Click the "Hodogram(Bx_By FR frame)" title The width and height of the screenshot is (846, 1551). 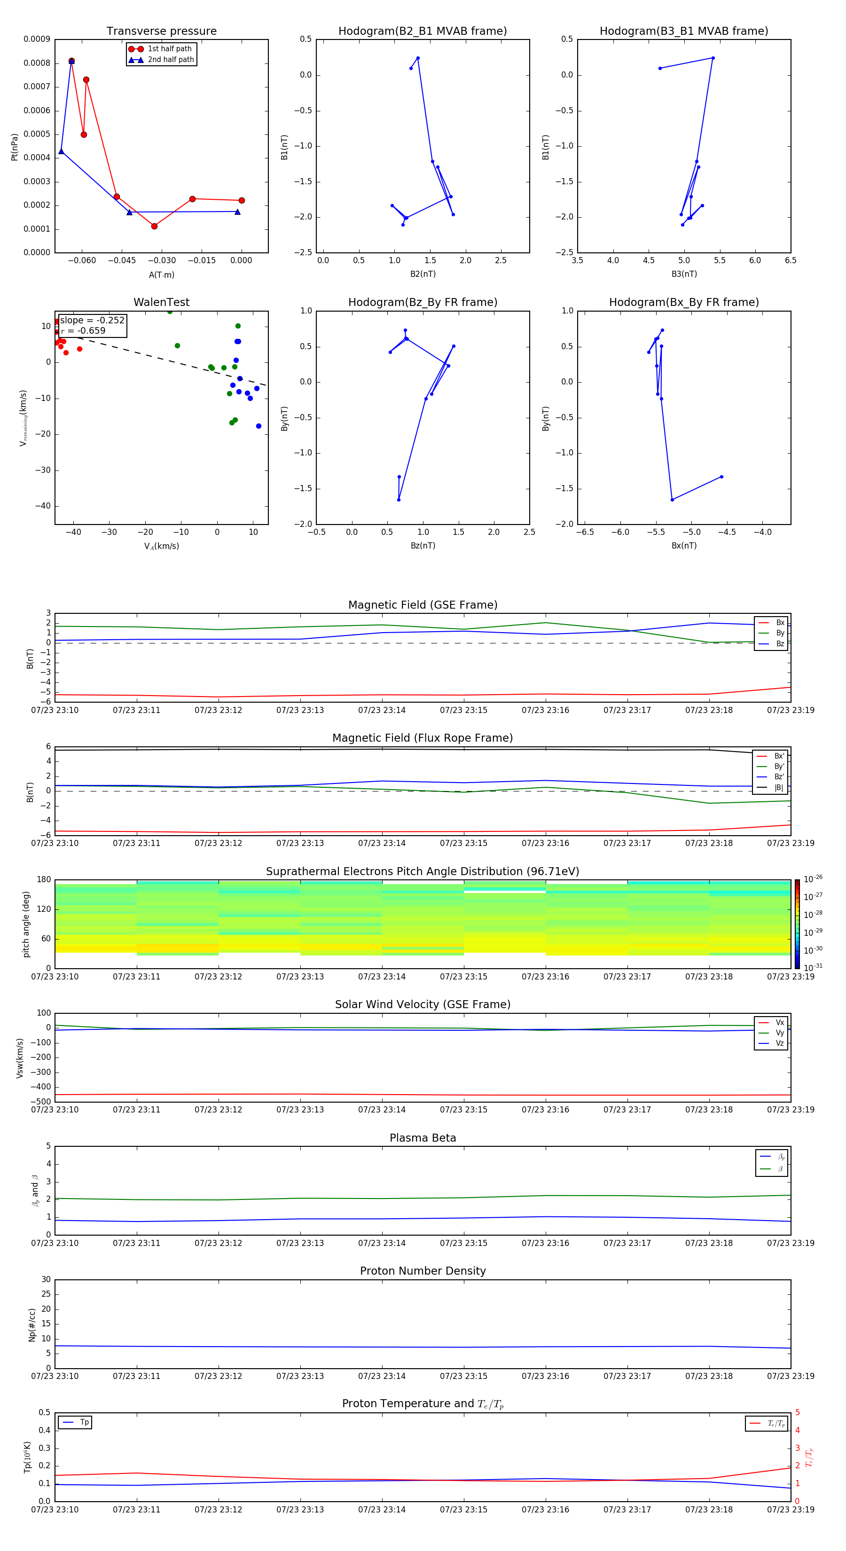click(x=684, y=302)
